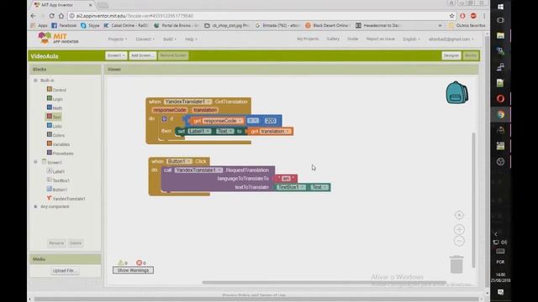Open the Opera icon in Windows taskbar

[501, 99]
